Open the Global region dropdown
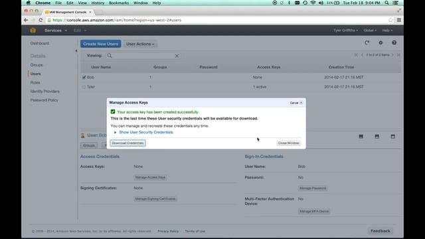The width and height of the screenshot is (425, 239). 370,31
